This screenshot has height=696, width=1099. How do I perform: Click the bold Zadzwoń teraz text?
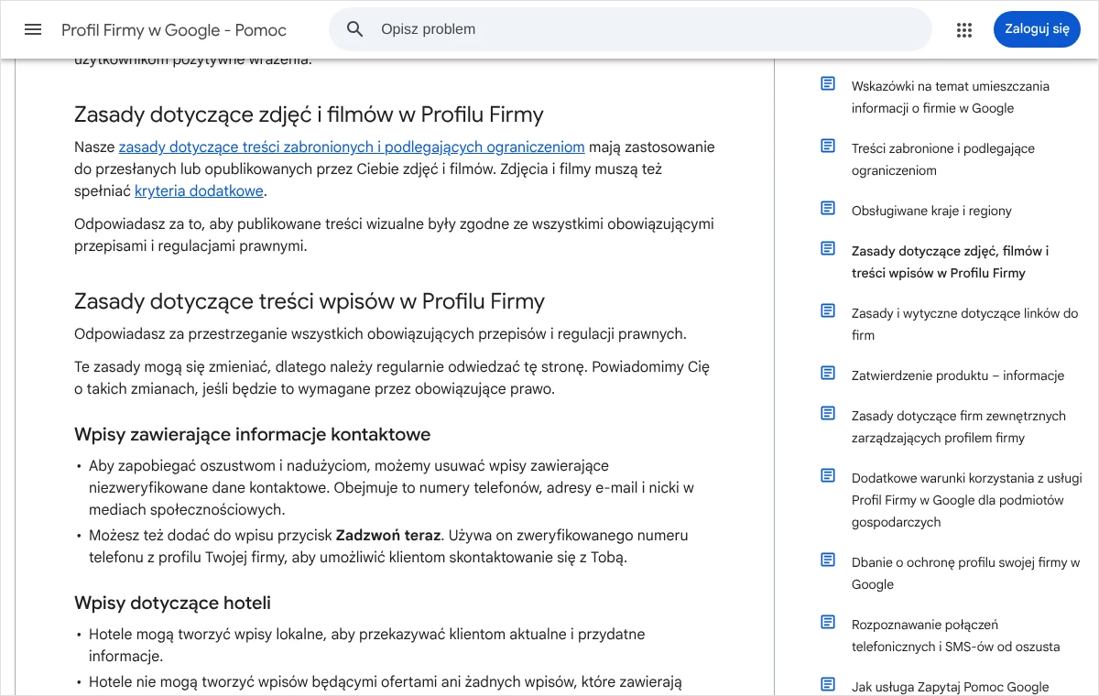[388, 536]
